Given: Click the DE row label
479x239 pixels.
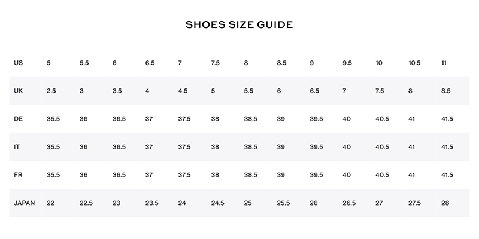Looking at the screenshot, I should [18, 119].
